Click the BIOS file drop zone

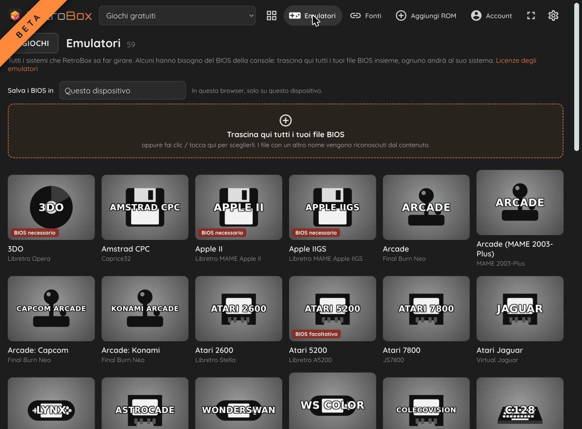tap(286, 131)
